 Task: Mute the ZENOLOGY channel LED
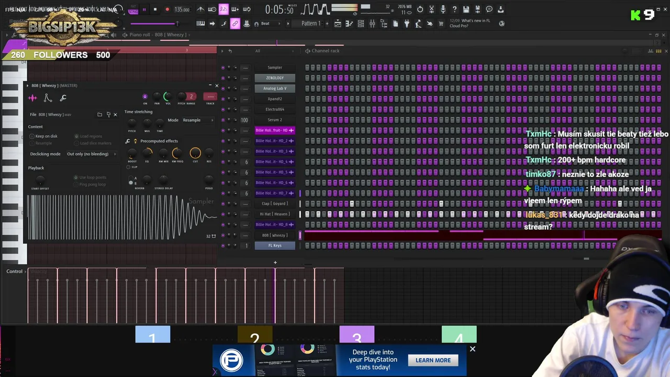(x=223, y=78)
